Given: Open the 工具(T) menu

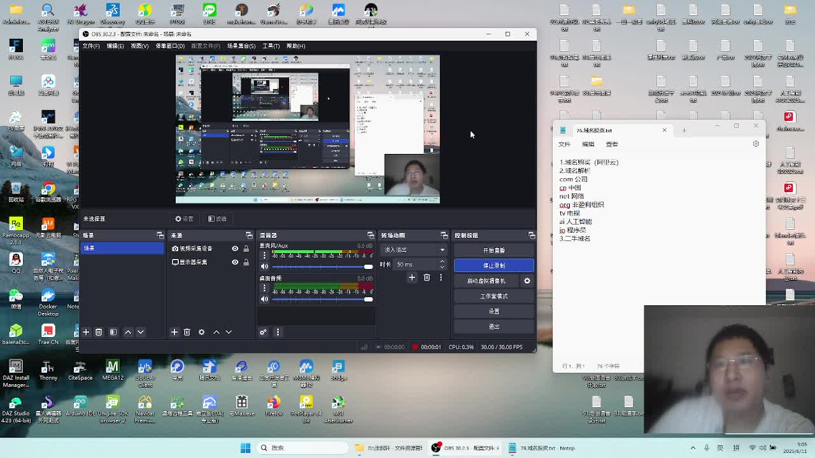Looking at the screenshot, I should pyautogui.click(x=271, y=46).
